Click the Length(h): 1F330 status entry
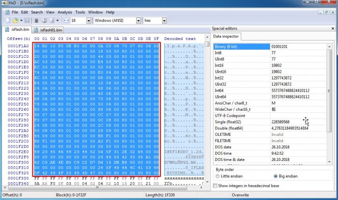This screenshot has width=338, height=200. pyautogui.click(x=160, y=195)
